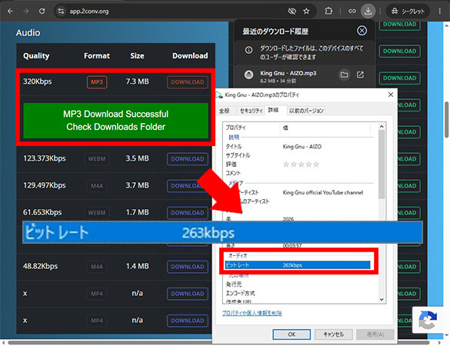Download the 320Kbps MP3 file
The height and width of the screenshot is (346, 450).
(x=188, y=82)
